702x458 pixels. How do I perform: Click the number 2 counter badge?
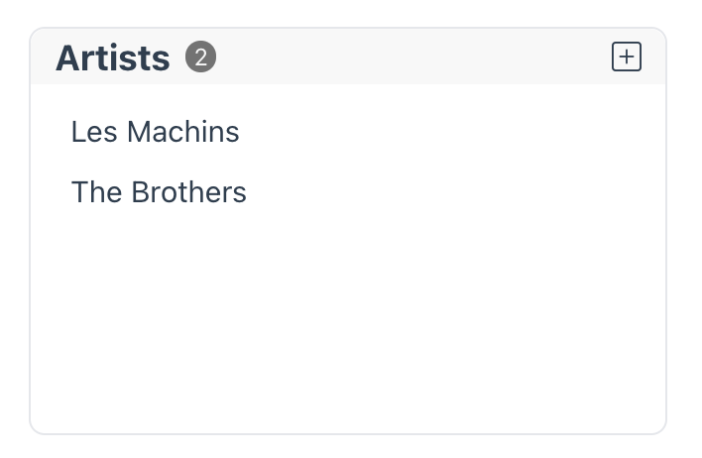point(200,57)
